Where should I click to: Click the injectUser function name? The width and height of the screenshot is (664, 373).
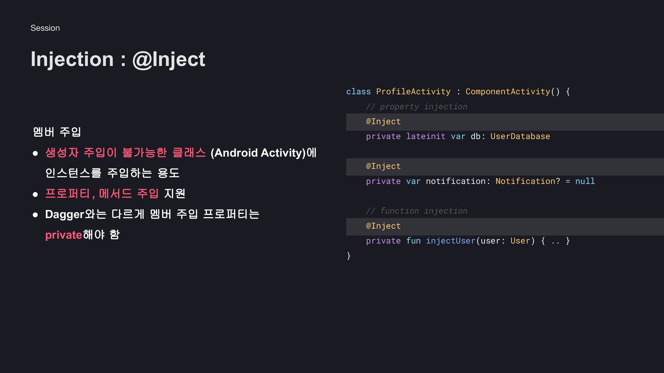click(450, 241)
